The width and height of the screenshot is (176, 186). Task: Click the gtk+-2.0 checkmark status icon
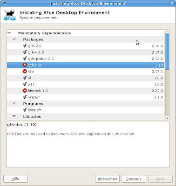(x=25, y=52)
